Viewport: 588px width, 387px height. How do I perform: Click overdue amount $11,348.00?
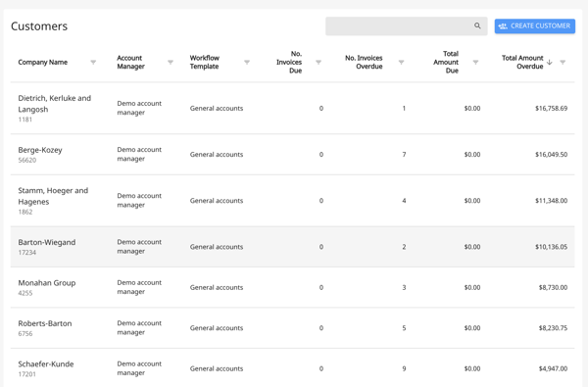click(x=551, y=201)
